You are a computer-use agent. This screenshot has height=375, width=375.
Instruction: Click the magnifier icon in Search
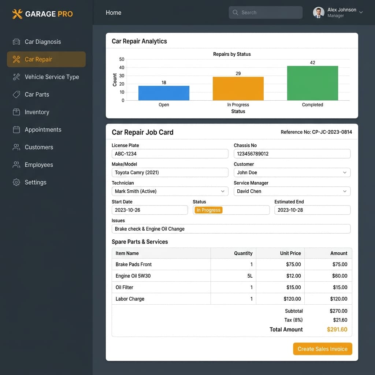[x=235, y=12]
